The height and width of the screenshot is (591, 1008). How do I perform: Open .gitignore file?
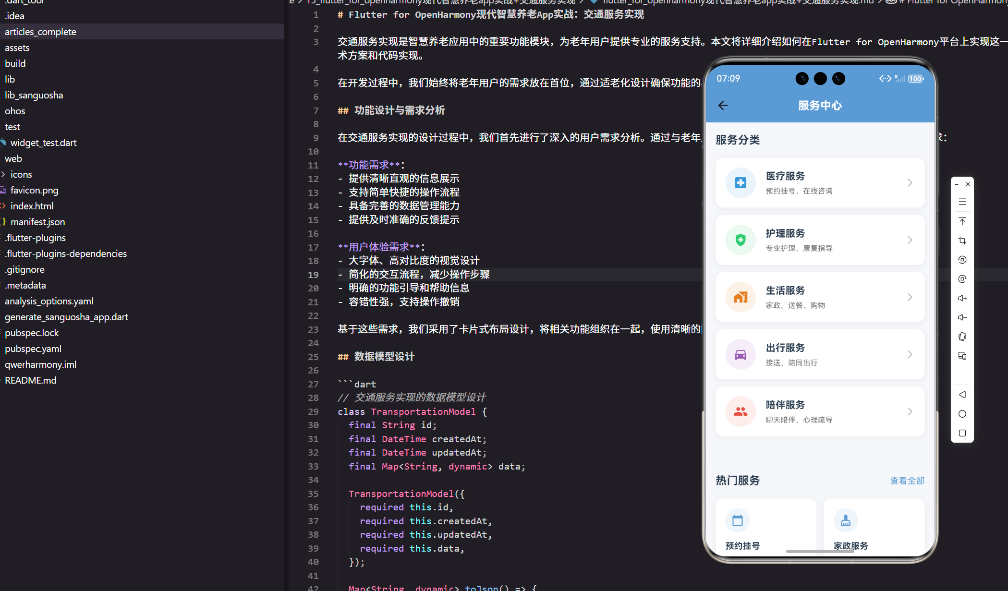pos(142,269)
